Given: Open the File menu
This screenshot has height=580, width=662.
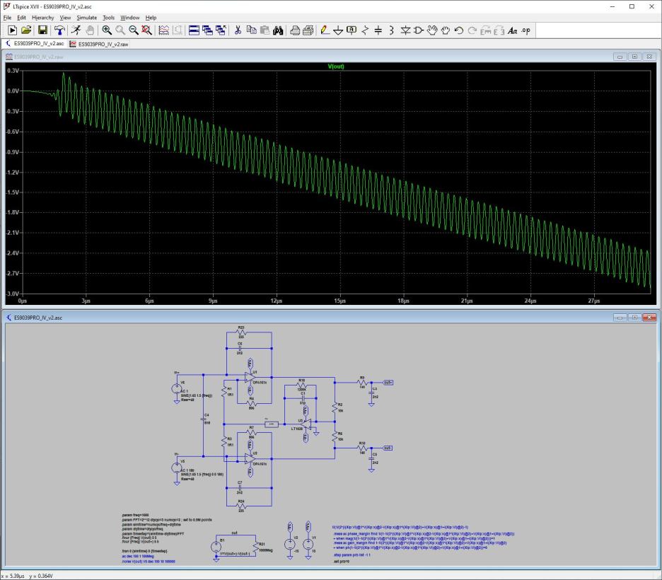Looking at the screenshot, I should tap(7, 18).
